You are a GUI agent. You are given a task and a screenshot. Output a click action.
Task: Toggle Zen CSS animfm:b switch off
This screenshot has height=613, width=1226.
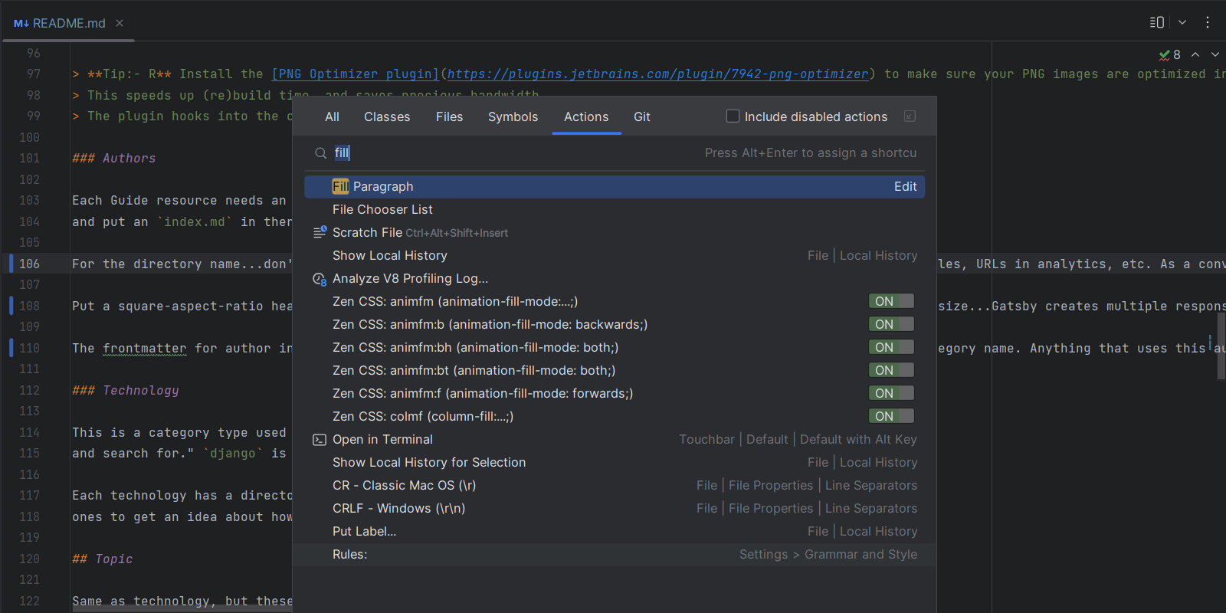(890, 324)
